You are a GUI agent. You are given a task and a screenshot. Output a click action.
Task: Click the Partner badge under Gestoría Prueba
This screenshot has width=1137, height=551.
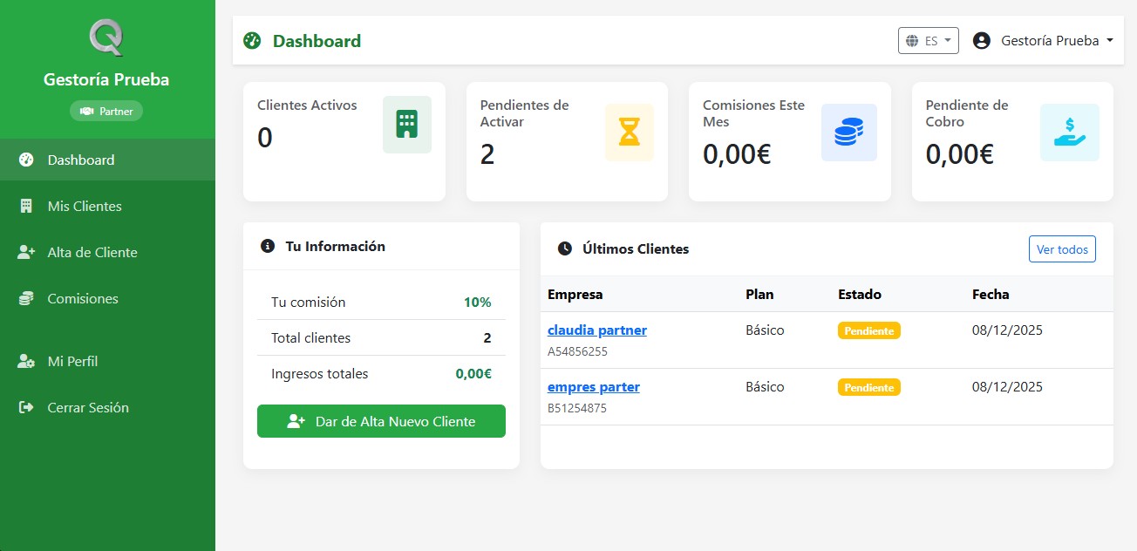point(106,110)
